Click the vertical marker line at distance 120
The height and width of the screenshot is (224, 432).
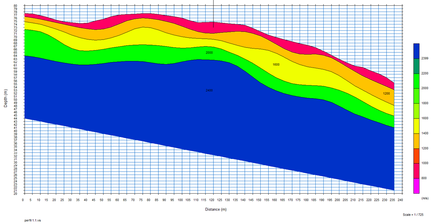pyautogui.click(x=213, y=14)
